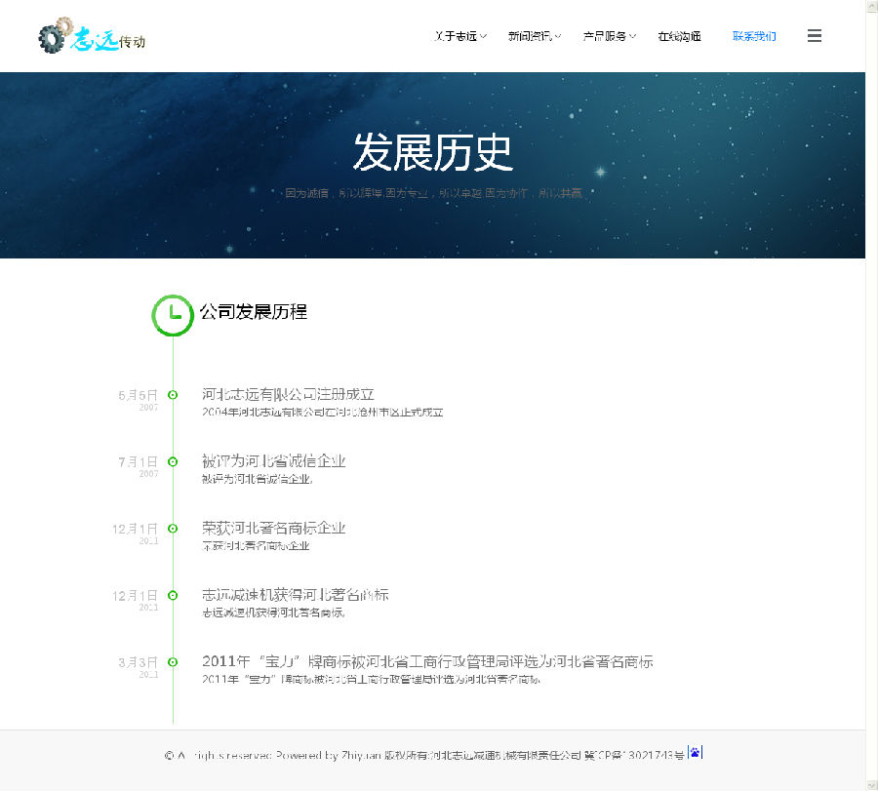The image size is (878, 791).
Task: Expand the 新闻资讯 dropdown menu
Action: [535, 36]
